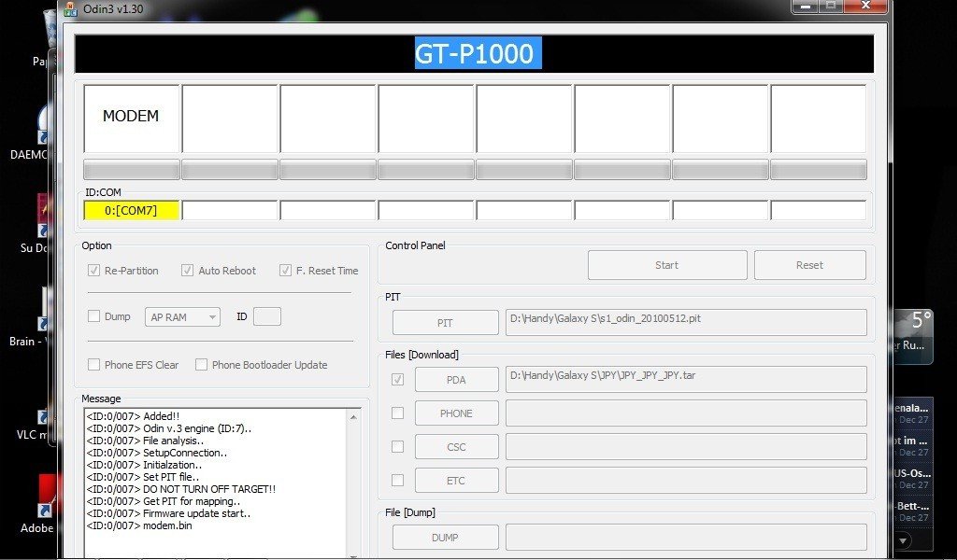This screenshot has height=560, width=957.
Task: Click the 'SetupConnection..' log line
Action: coord(157,453)
